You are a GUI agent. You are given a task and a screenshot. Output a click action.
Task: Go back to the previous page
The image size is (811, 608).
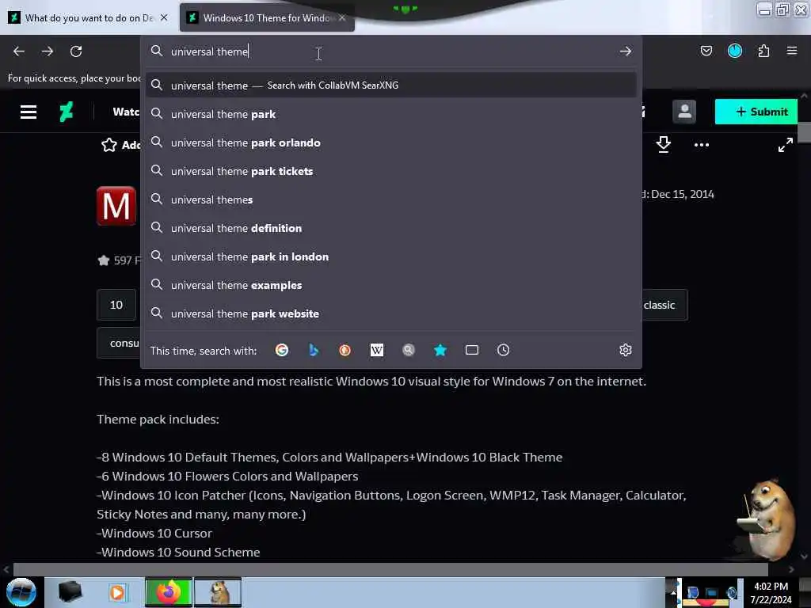[19, 51]
